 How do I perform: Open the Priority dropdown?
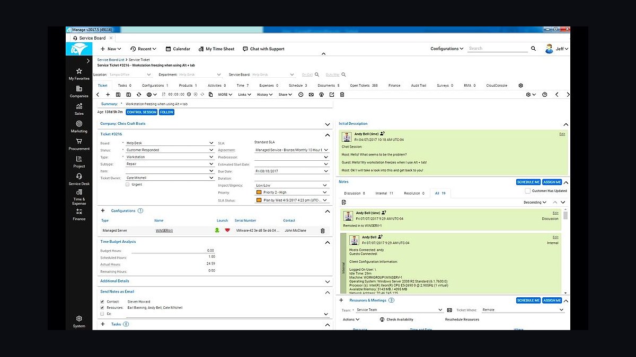[291, 193]
